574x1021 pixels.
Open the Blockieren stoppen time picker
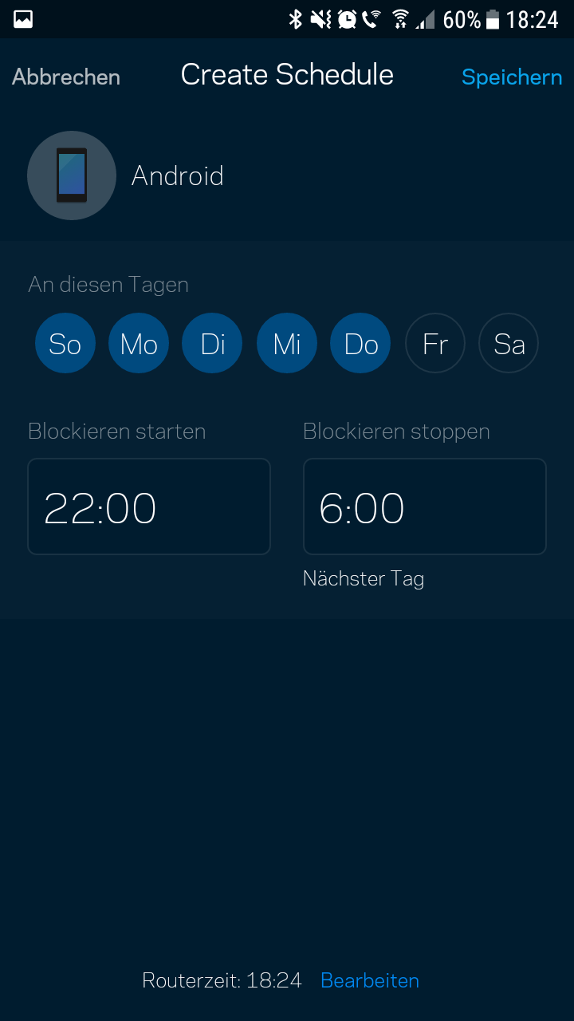click(424, 507)
